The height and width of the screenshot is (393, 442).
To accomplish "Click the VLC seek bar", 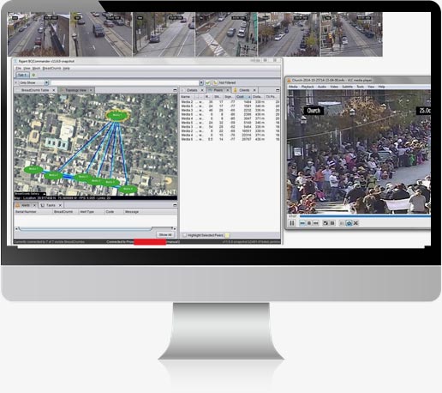I will (x=365, y=216).
